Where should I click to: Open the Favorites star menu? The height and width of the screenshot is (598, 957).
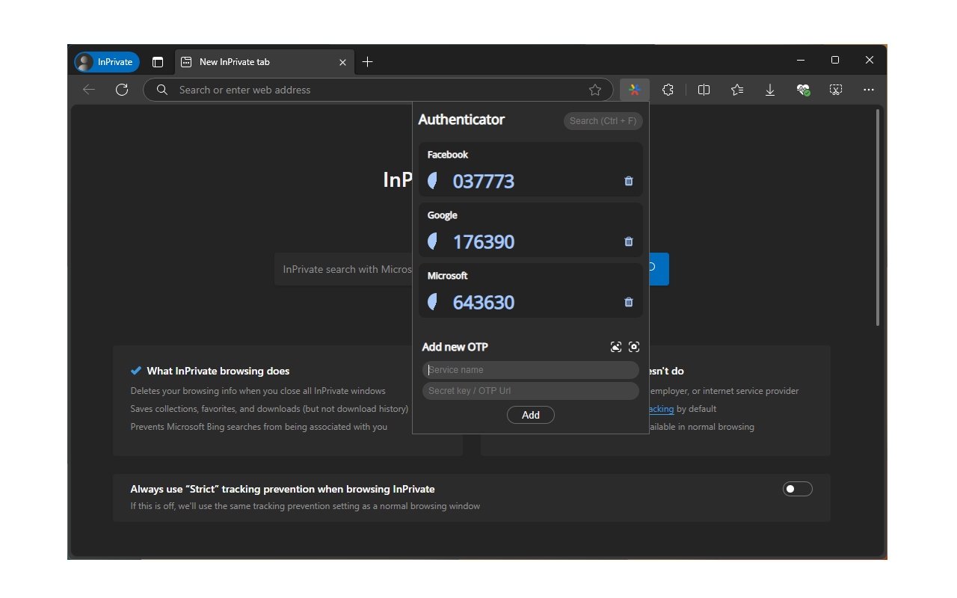tap(736, 90)
